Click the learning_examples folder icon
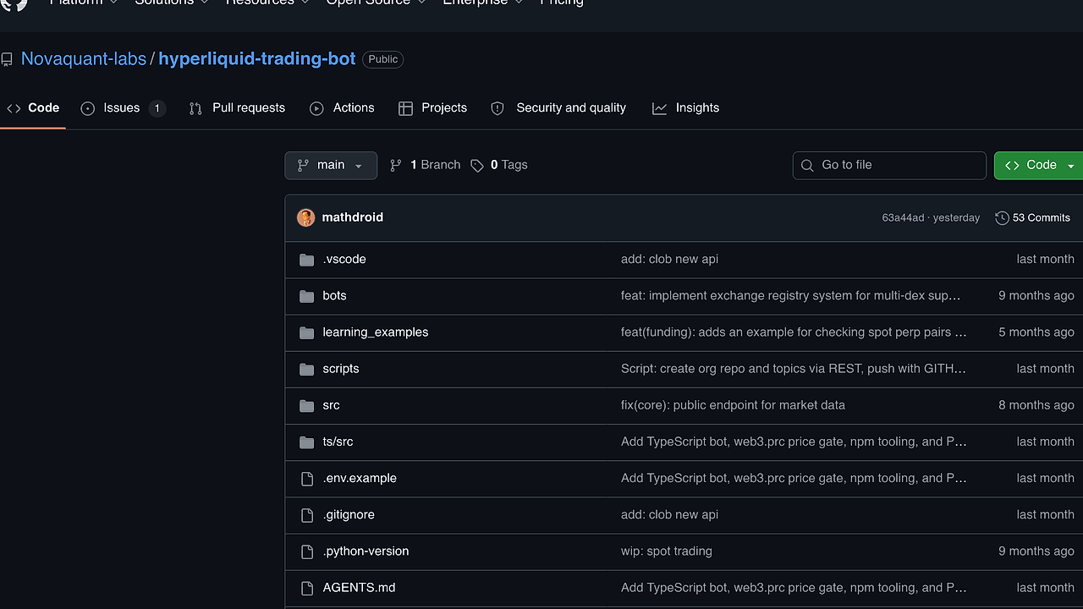This screenshot has height=609, width=1083. coord(306,332)
